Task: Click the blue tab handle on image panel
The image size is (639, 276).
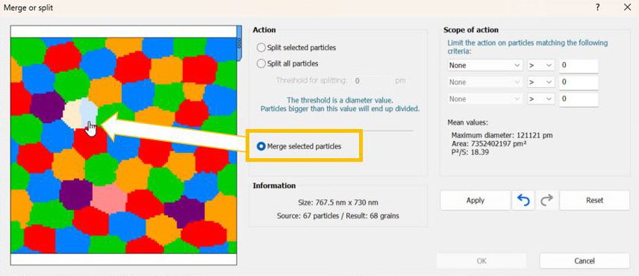Action: (239, 43)
